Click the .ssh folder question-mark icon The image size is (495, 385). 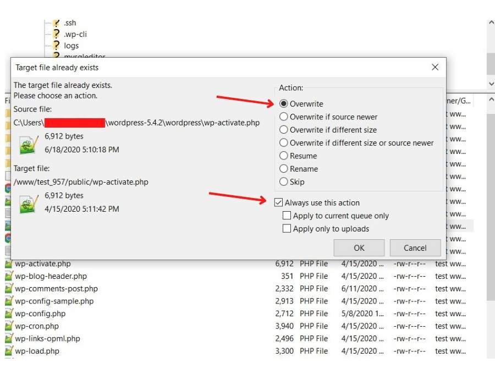pyautogui.click(x=56, y=23)
